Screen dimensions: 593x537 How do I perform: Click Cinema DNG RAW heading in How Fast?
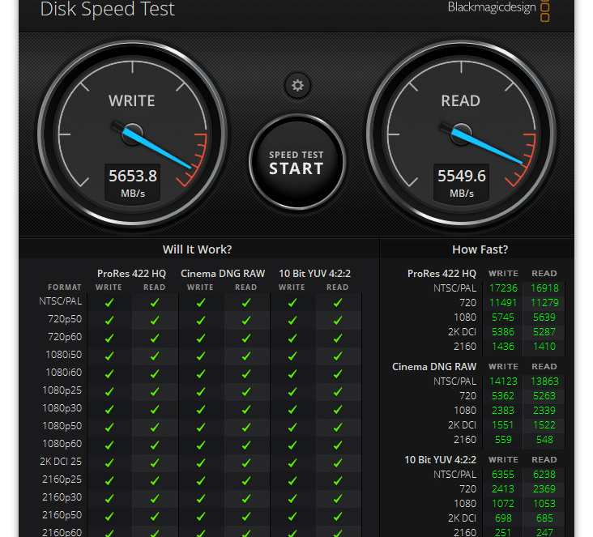434,367
